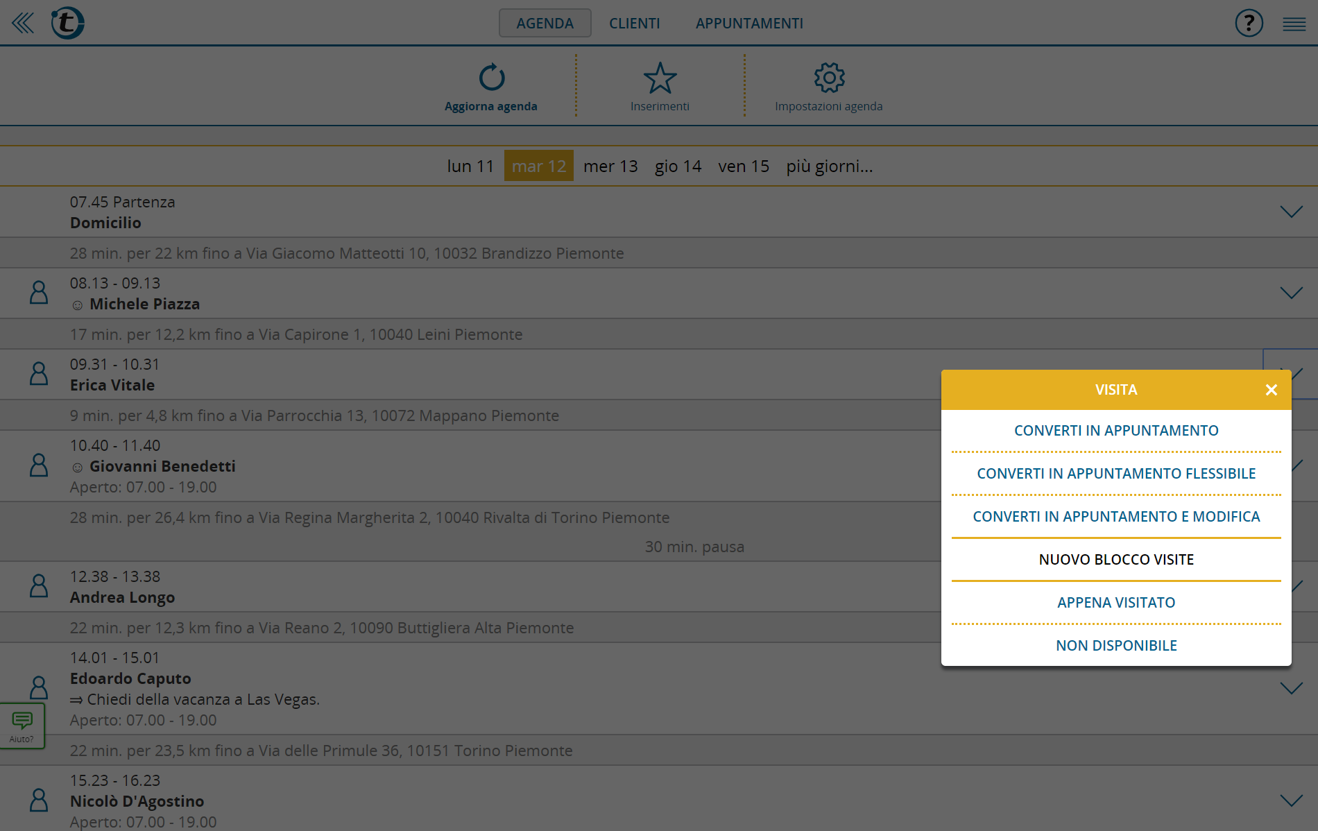Mark the visit as Non disponibile

pyautogui.click(x=1115, y=645)
